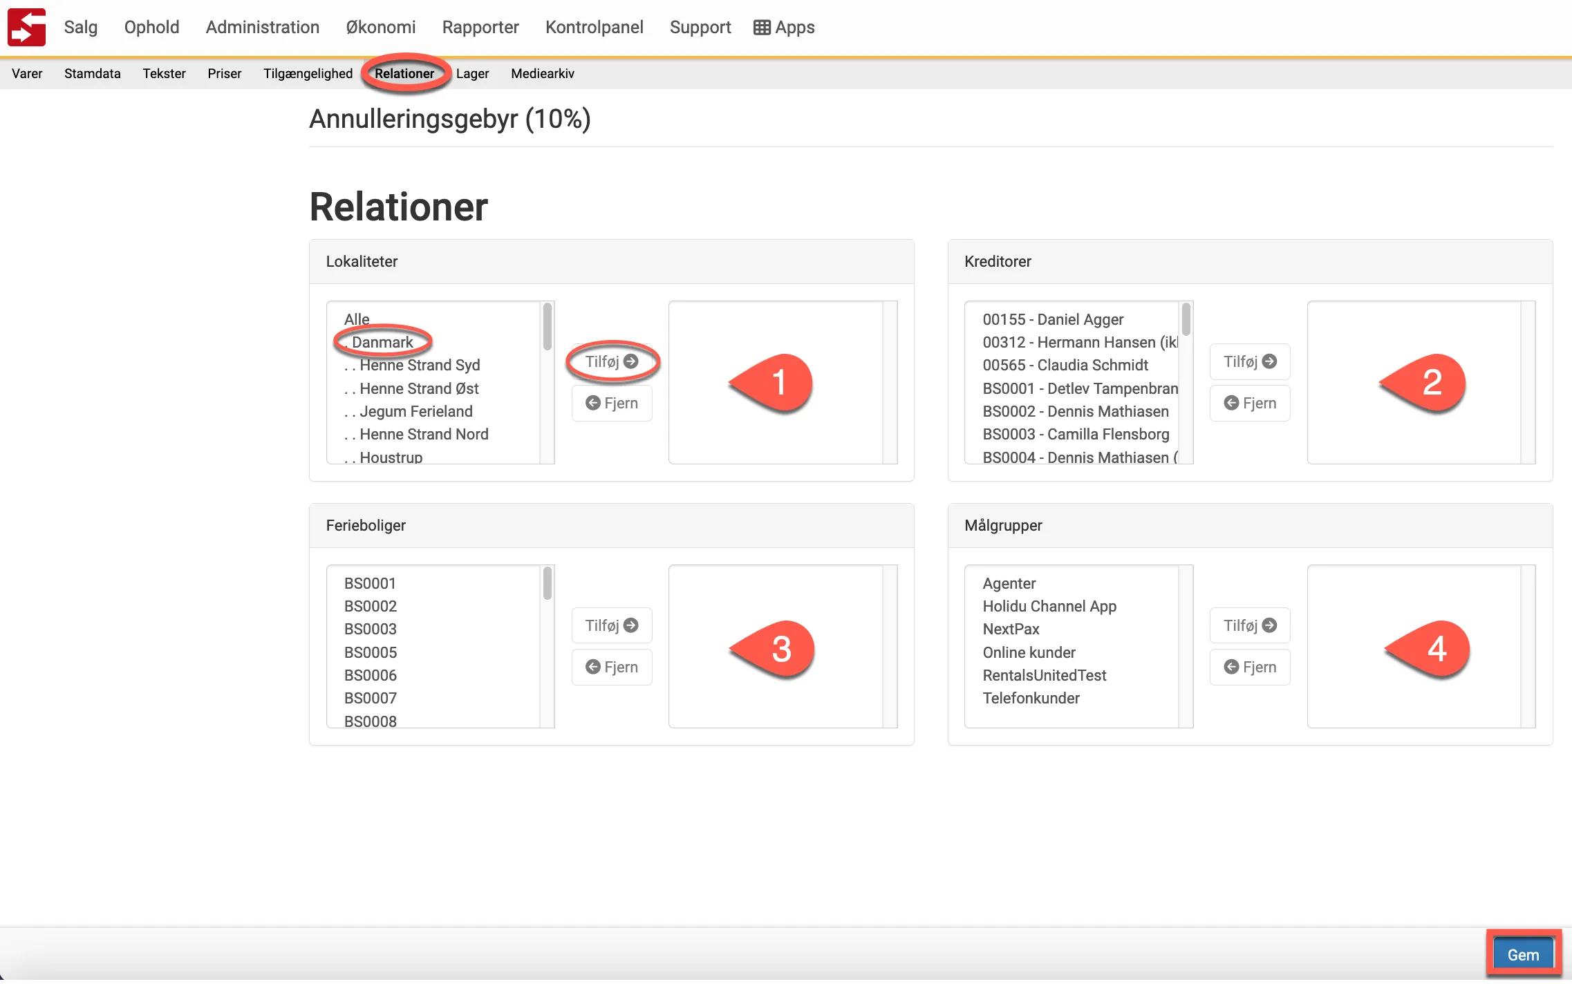The image size is (1572, 984).
Task: Open the Økonomi menu
Action: 380,28
